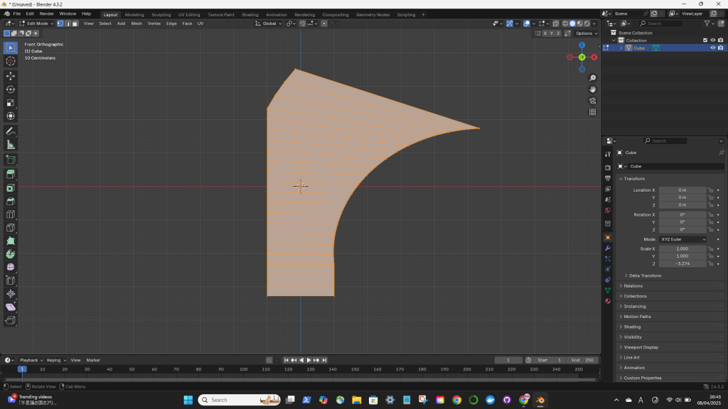Choose the Annotate pencil tool
This screenshot has height=409, width=728.
(11, 131)
